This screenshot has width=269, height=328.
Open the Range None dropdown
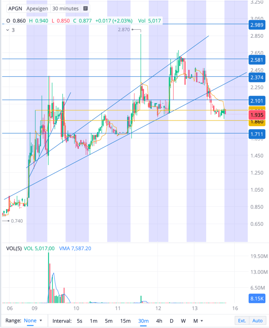click(33, 321)
